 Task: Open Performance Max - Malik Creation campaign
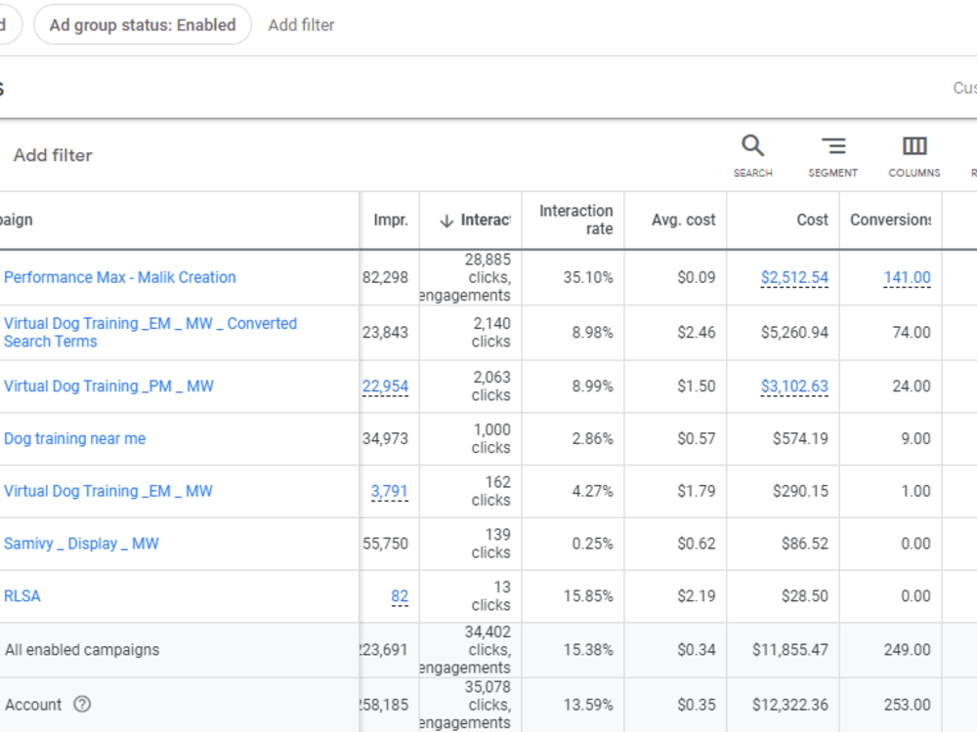119,277
